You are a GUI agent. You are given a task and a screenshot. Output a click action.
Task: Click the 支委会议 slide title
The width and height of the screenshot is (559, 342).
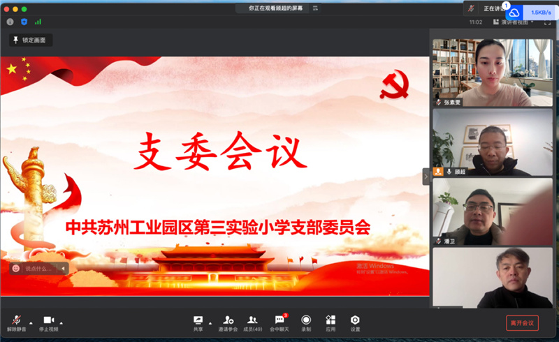tap(221, 151)
